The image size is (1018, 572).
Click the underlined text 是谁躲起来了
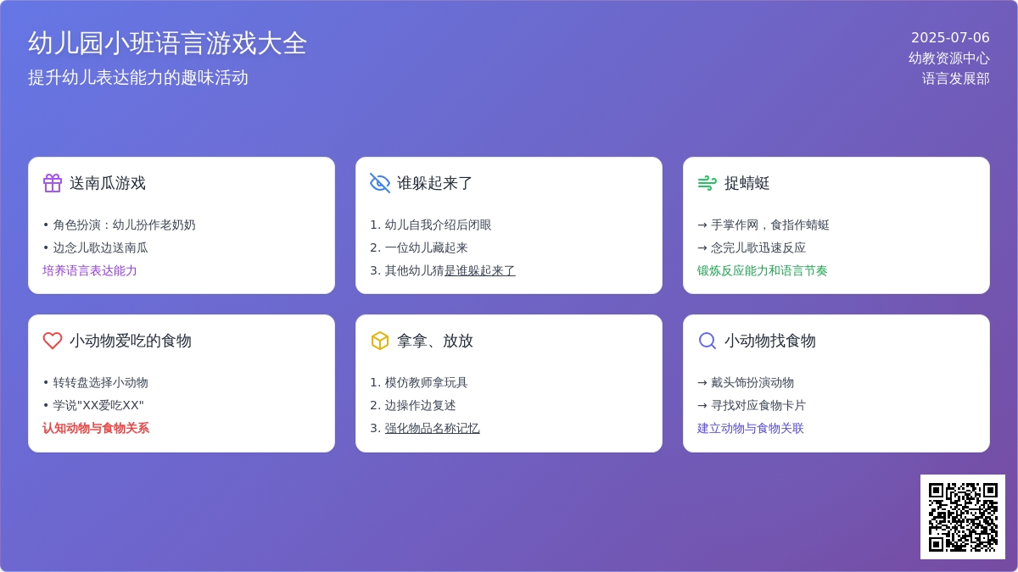[479, 271]
